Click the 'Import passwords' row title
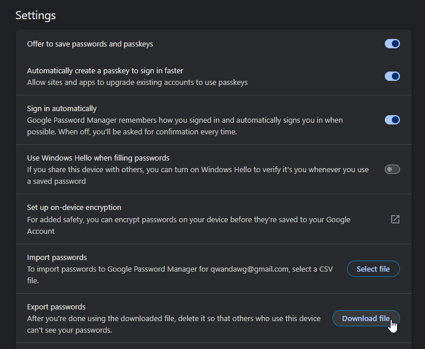 coord(57,257)
